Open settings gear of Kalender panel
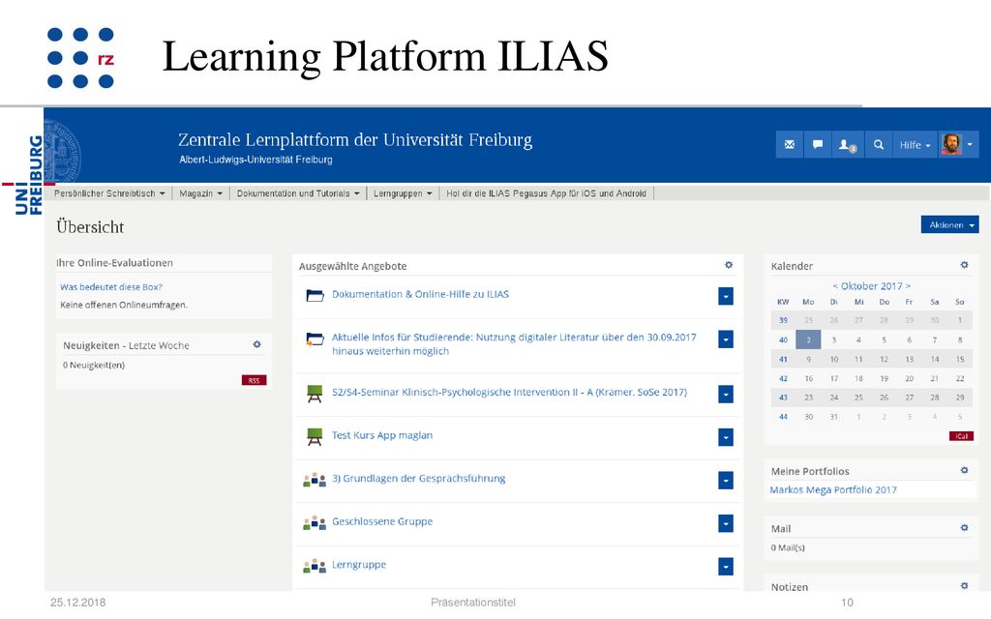Viewport: 991px width, 619px height. (965, 265)
